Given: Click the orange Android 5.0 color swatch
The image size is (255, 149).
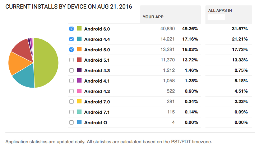Looking at the screenshot, I should 79,50.
